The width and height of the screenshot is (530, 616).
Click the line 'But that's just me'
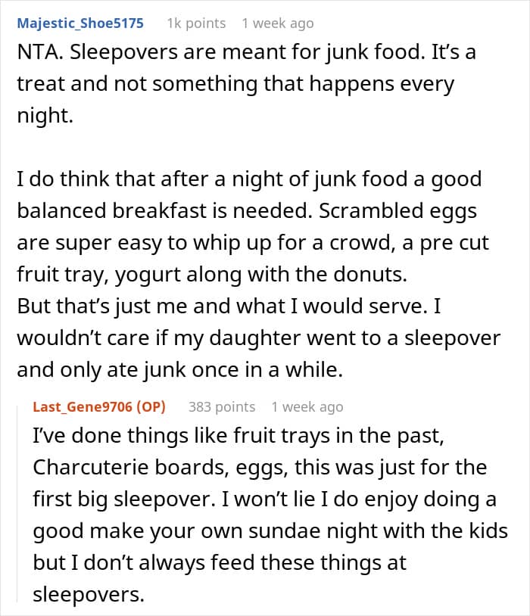pyautogui.click(x=229, y=306)
